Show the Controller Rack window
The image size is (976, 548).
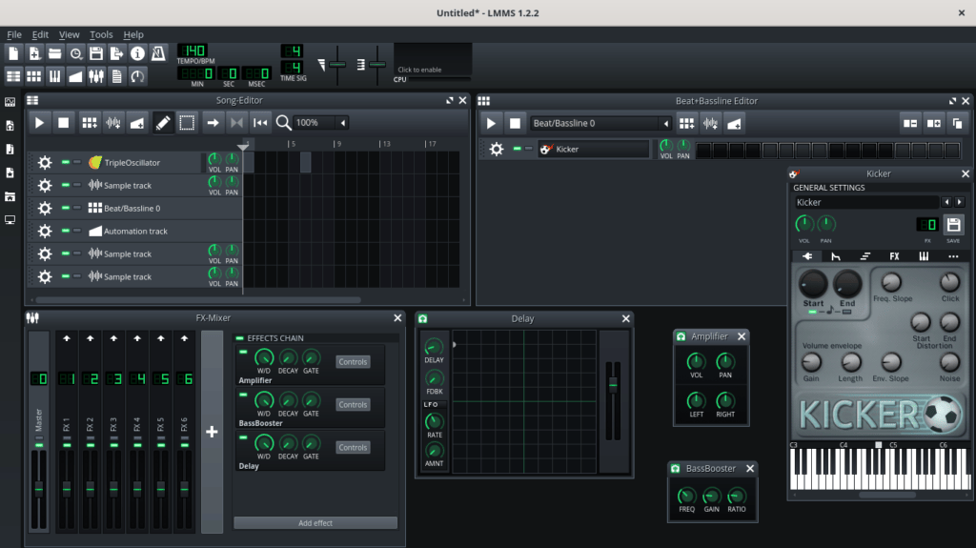tap(138, 76)
